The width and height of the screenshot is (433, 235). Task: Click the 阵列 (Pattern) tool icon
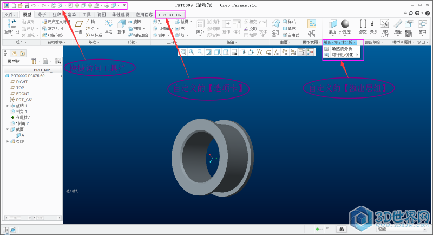(x=200, y=25)
